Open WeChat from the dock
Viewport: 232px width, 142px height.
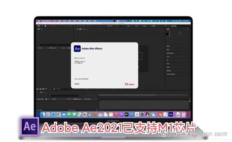point(153,114)
